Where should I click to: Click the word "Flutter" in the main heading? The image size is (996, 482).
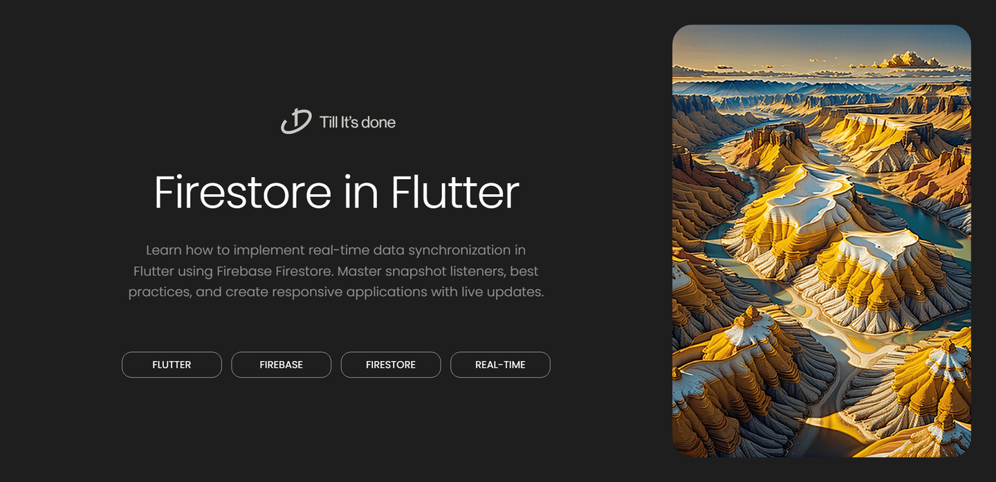point(454,192)
